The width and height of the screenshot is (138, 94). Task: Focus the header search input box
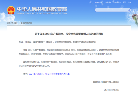pyautogui.click(x=111, y=10)
